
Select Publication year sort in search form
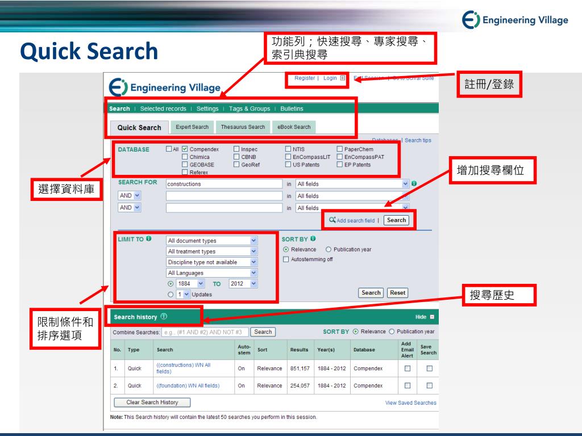tap(329, 250)
